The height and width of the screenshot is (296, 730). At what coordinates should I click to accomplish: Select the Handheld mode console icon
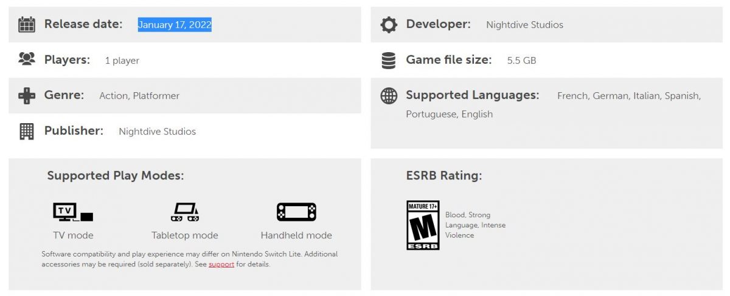coord(296,212)
